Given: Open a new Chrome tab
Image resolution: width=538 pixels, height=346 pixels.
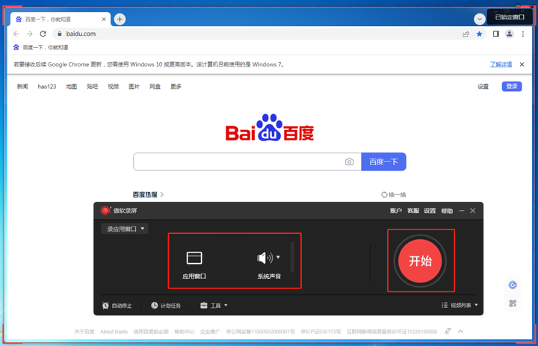Looking at the screenshot, I should click(120, 19).
